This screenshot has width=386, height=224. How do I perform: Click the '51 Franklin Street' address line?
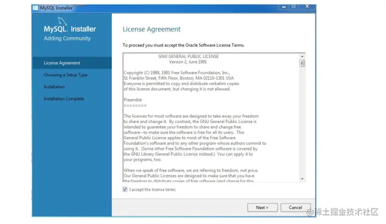(178, 78)
